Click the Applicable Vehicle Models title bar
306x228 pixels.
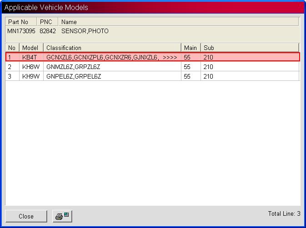pyautogui.click(x=153, y=7)
